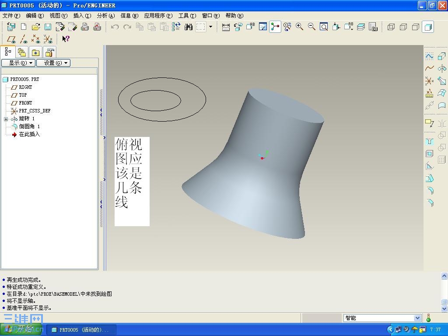Toggle datum planes display
Screen dimensions: 448x336
pos(11,38)
